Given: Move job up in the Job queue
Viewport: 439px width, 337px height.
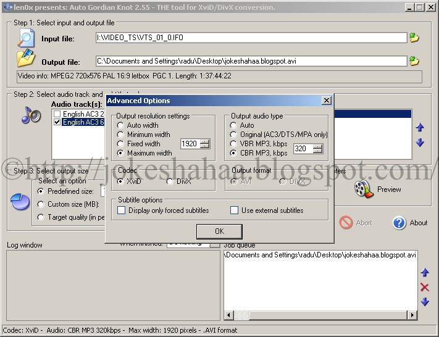Looking at the screenshot, I should (425, 272).
